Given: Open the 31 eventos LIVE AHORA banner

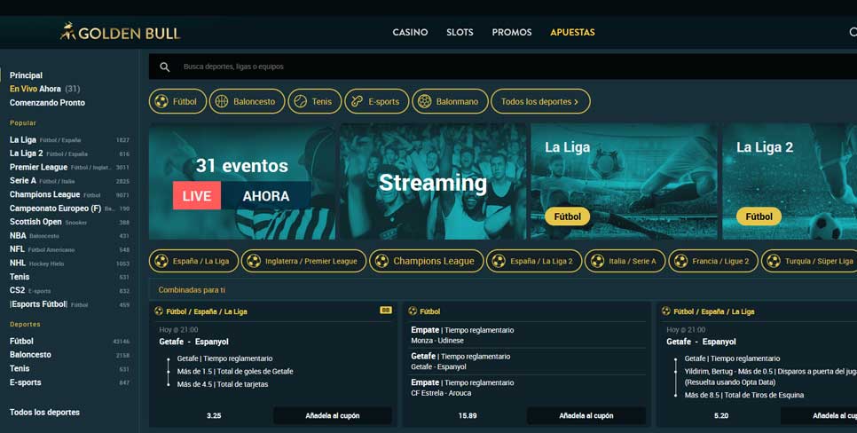Looking at the screenshot, I should pyautogui.click(x=242, y=182).
